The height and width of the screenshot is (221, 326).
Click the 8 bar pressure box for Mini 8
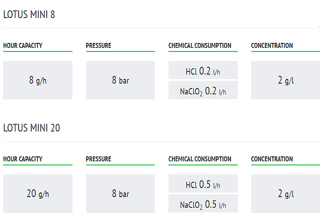pyautogui.click(x=121, y=80)
